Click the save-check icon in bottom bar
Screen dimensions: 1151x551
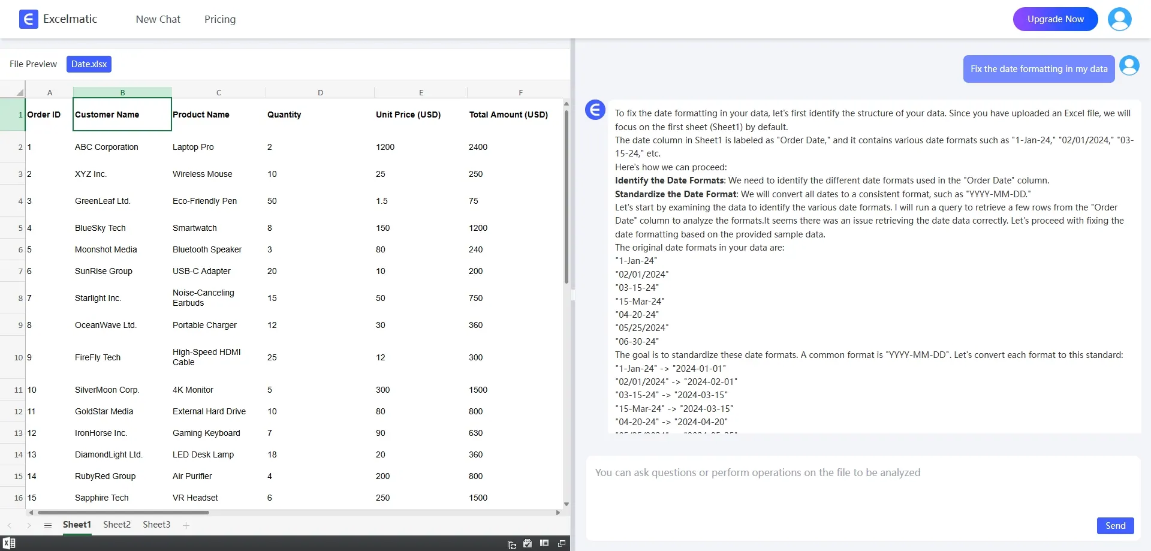click(x=528, y=543)
